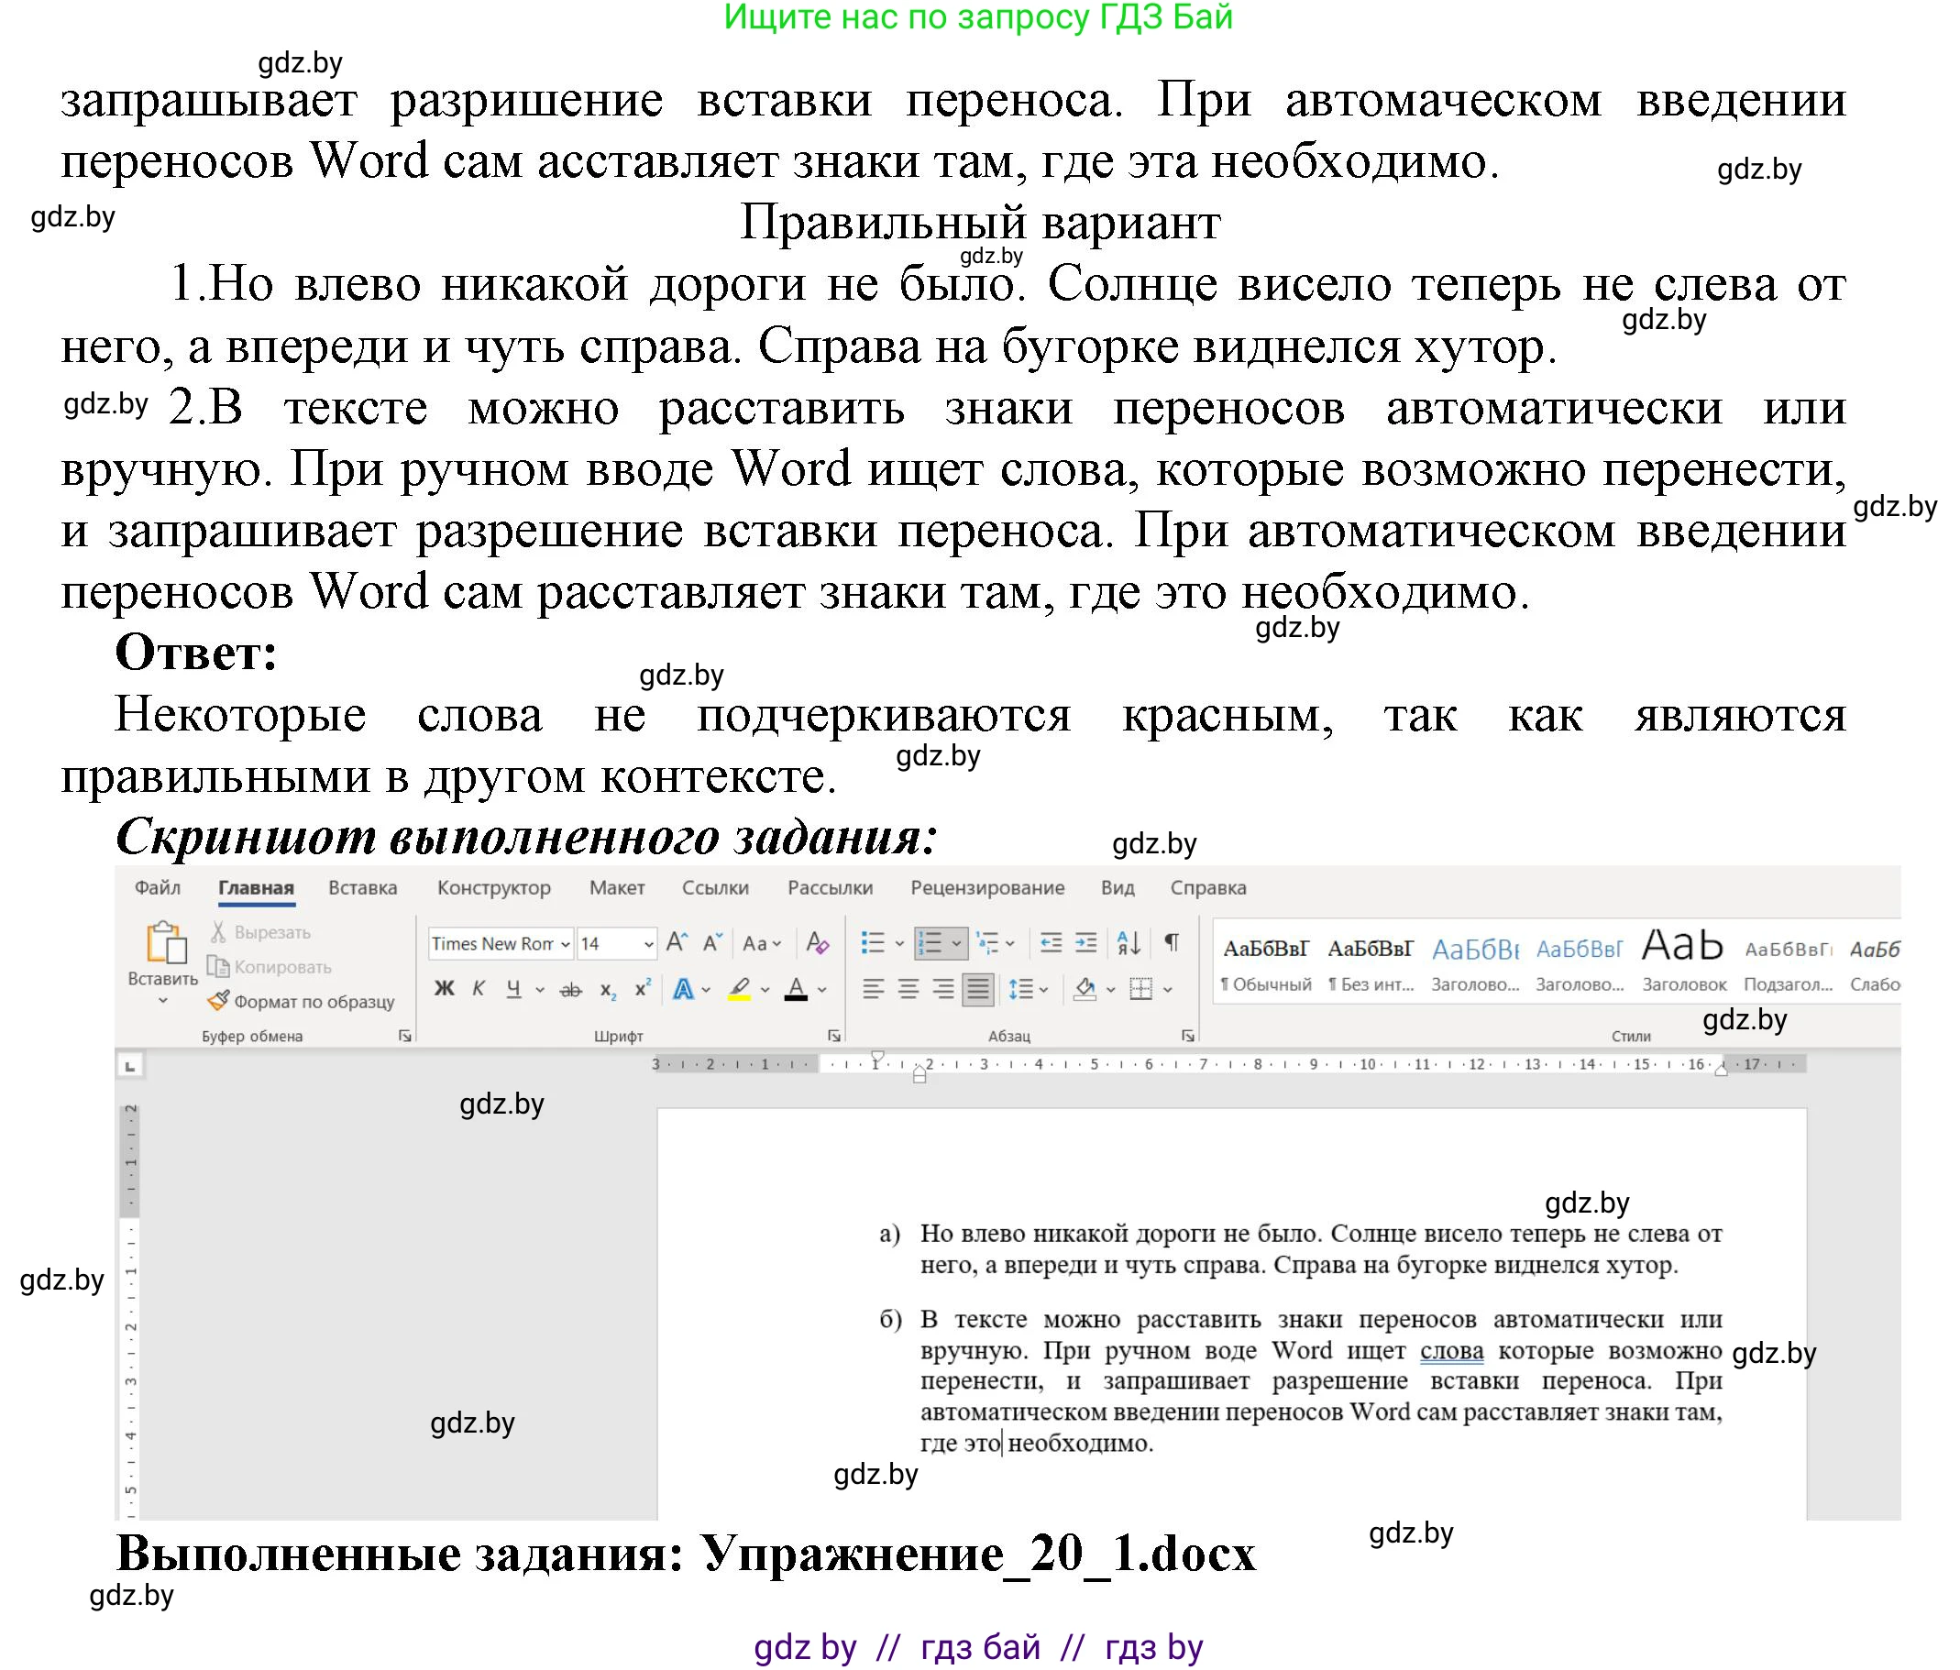
Task: Click the numbered list icon
Action: [930, 943]
